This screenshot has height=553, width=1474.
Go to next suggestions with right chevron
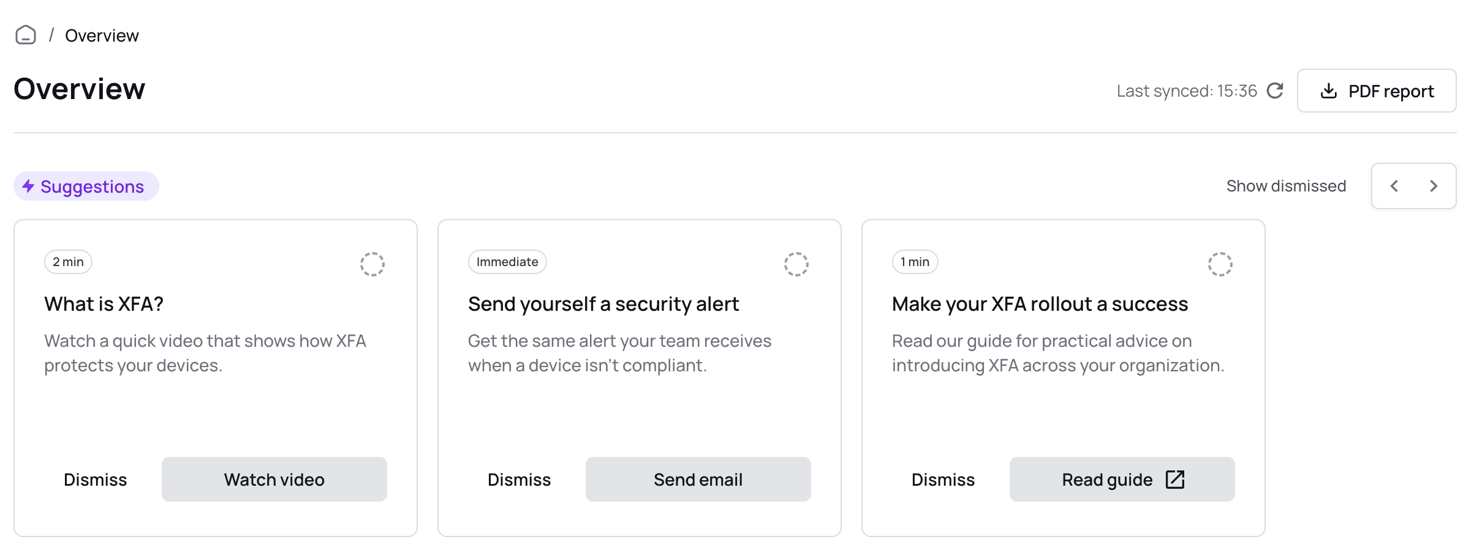[x=1434, y=186]
